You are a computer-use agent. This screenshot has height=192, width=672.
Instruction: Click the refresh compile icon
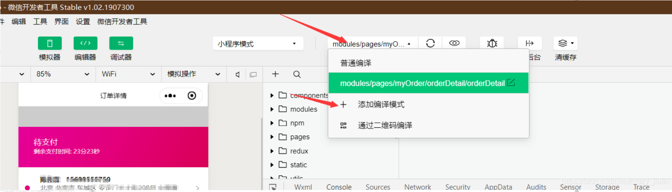(430, 43)
